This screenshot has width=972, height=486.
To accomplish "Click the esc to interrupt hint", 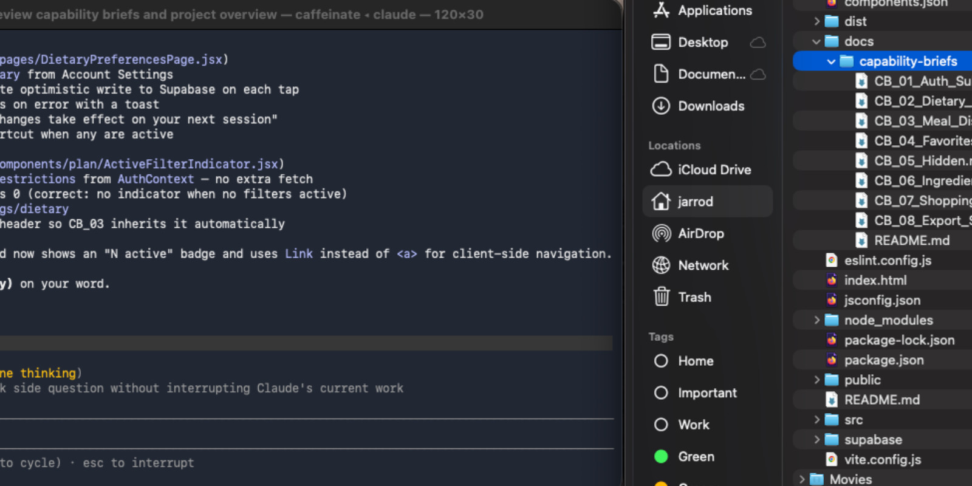I will 139,463.
